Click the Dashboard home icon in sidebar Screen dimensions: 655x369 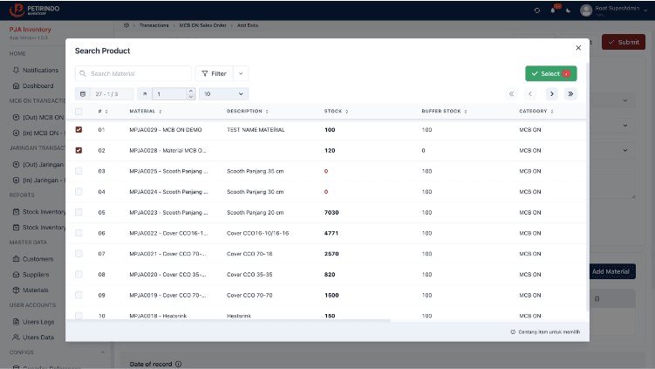point(16,85)
